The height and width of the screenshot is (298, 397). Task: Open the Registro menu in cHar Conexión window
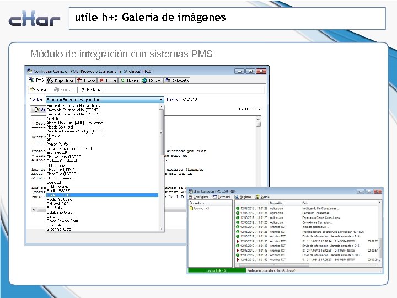pyautogui.click(x=243, y=197)
